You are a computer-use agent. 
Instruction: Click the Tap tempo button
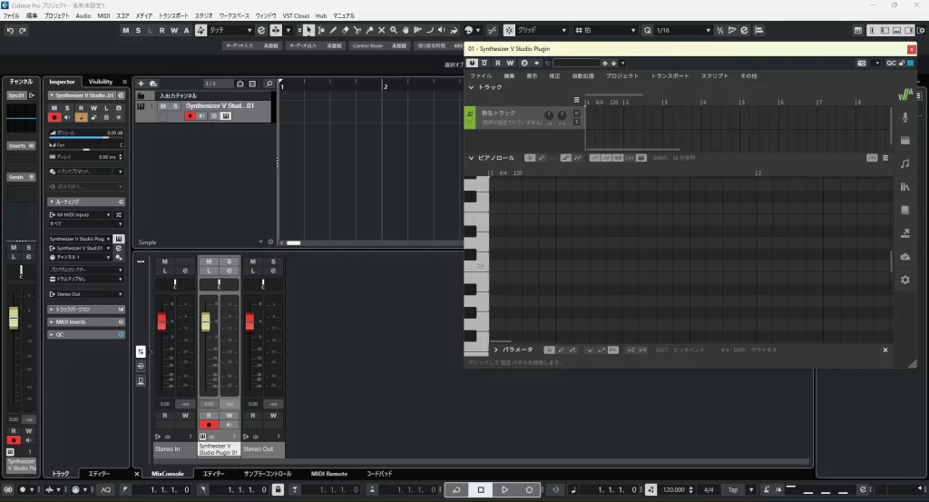coord(733,489)
